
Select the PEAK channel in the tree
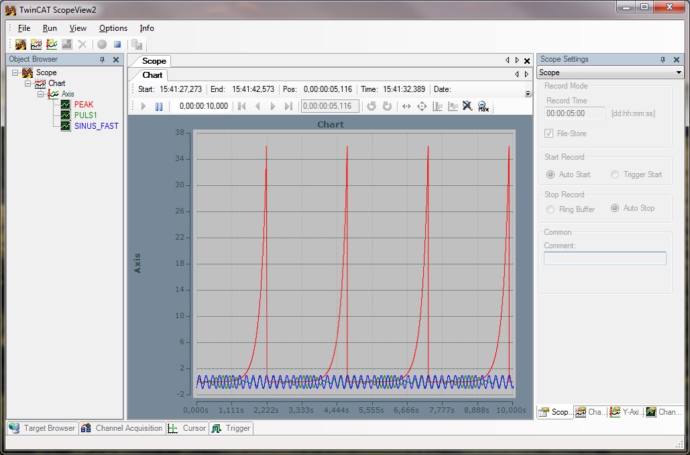(84, 105)
